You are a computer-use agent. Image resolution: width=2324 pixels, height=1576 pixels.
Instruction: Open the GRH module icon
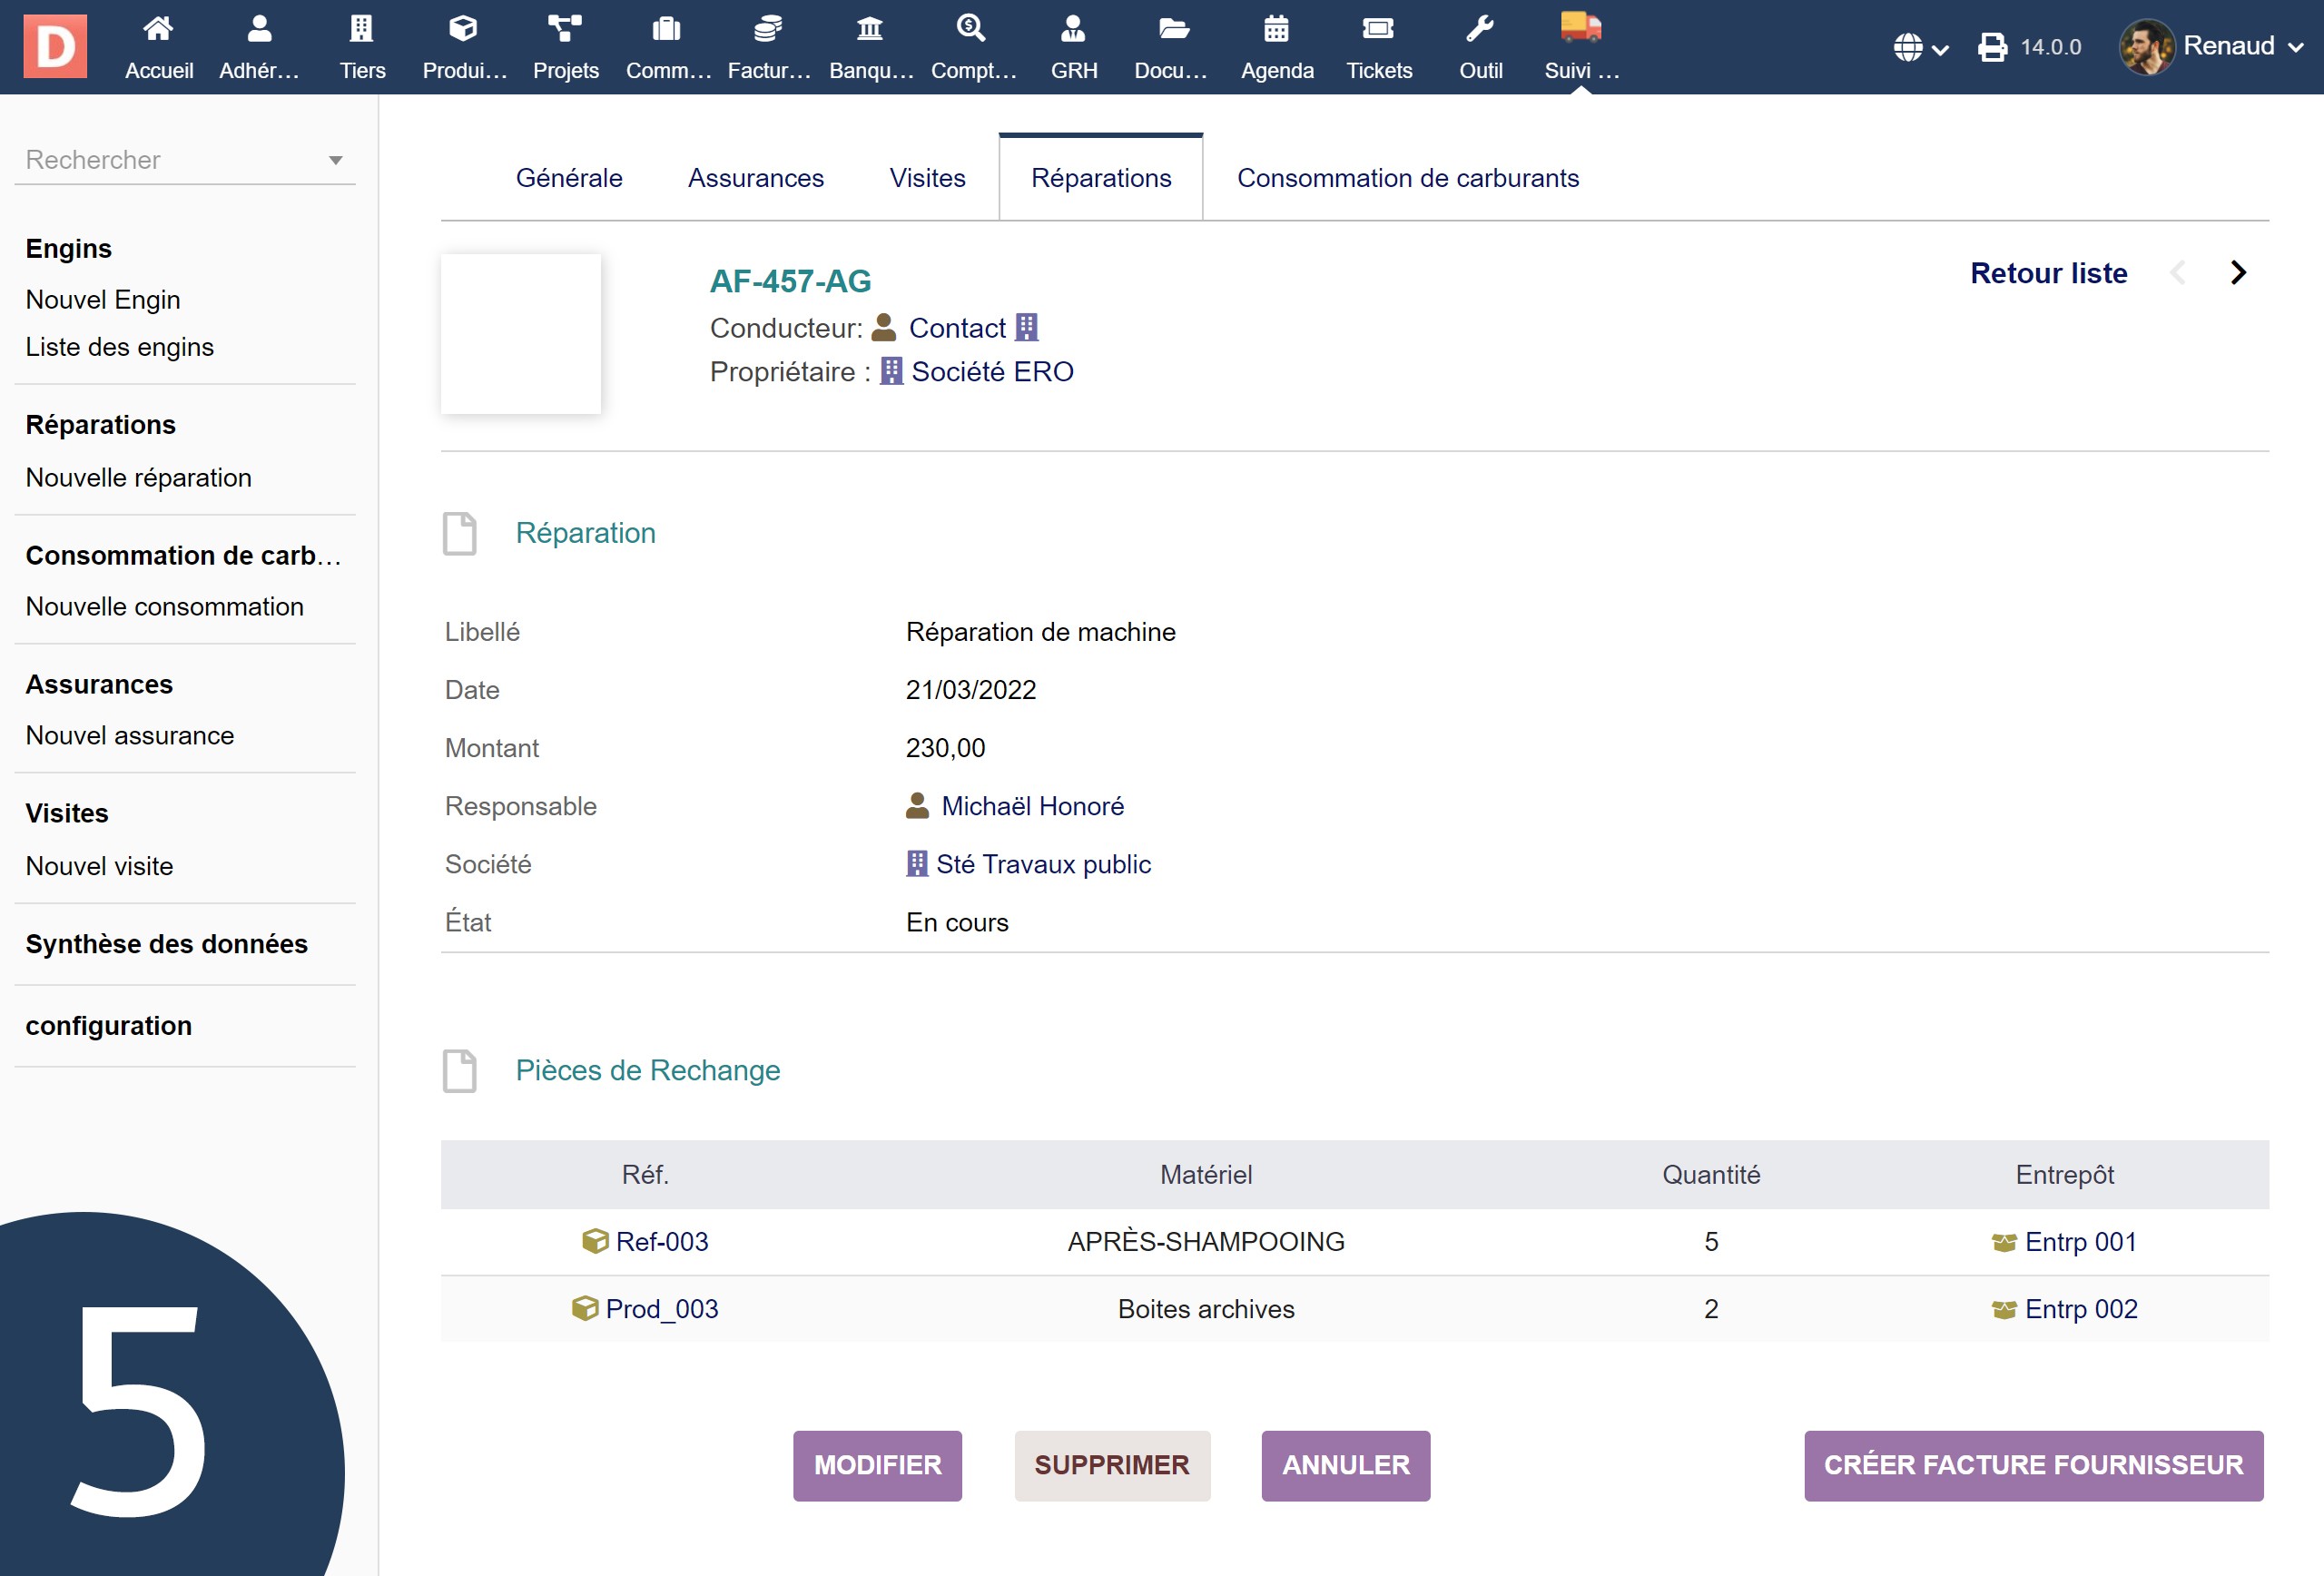pos(1073,29)
